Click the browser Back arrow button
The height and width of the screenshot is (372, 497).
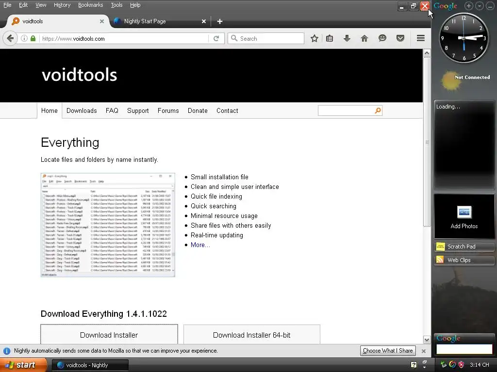click(x=10, y=39)
